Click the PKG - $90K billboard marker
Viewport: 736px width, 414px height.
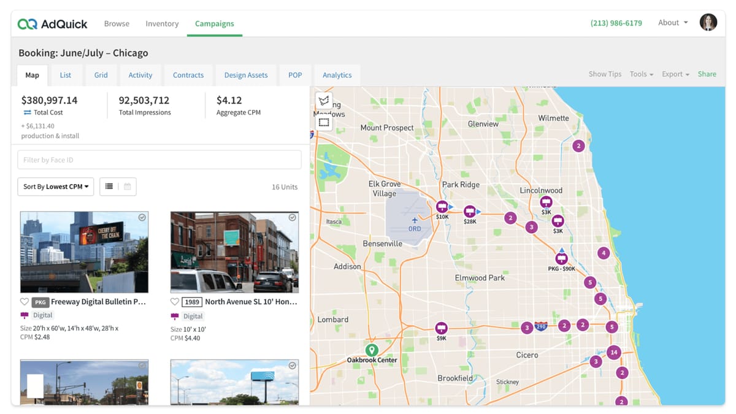coord(561,259)
